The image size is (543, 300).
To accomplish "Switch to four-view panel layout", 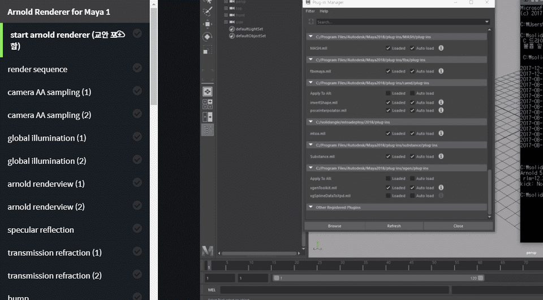I will click(208, 104).
